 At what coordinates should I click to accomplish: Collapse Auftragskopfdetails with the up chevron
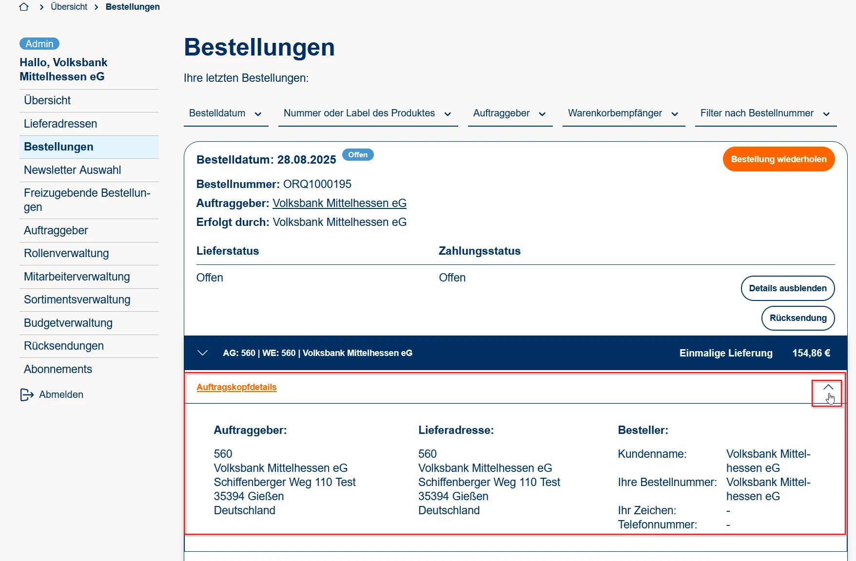pyautogui.click(x=828, y=388)
